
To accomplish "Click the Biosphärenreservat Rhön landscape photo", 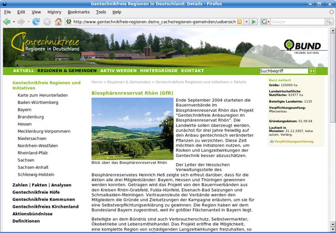I will click(132, 129).
